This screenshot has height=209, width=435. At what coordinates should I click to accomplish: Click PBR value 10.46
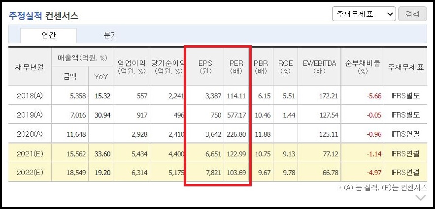coord(263,115)
